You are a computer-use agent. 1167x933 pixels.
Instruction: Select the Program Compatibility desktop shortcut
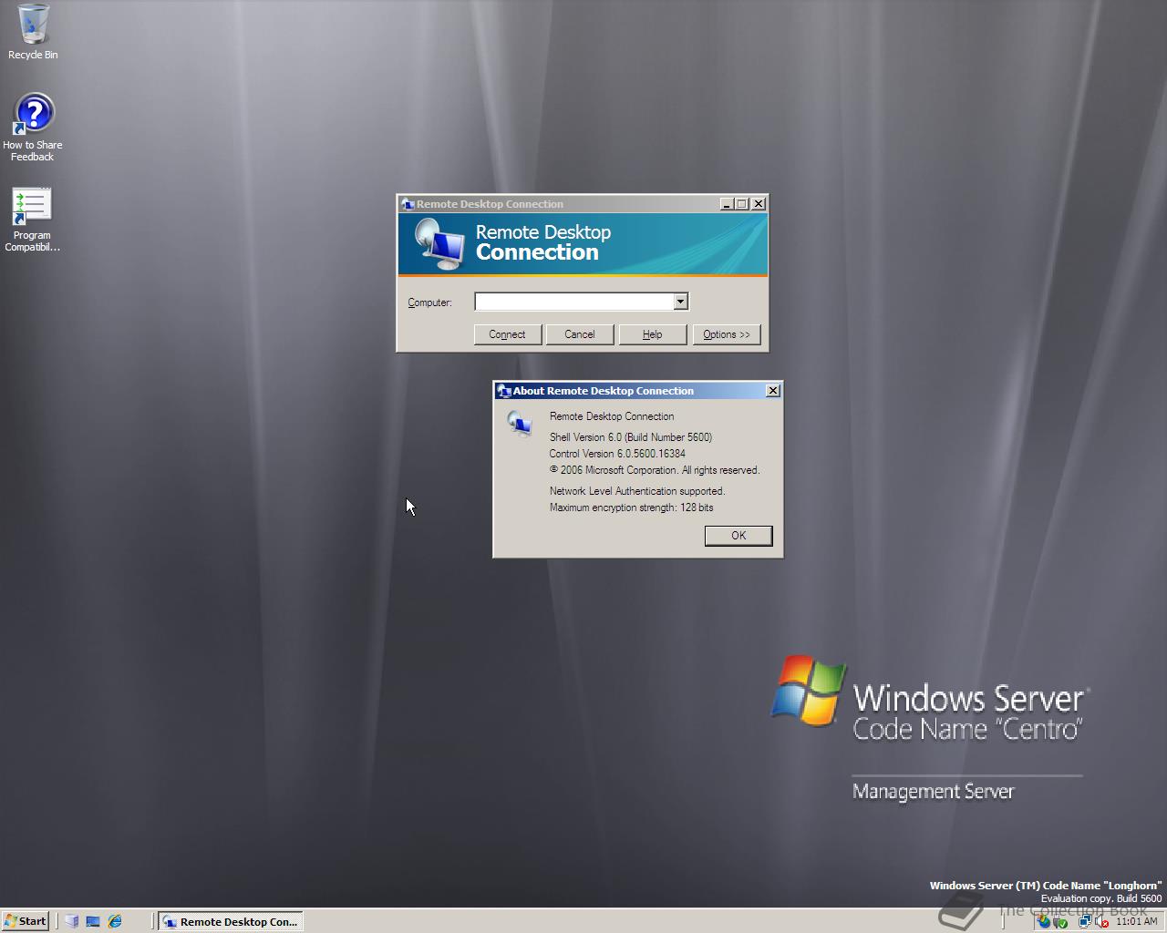(x=32, y=219)
